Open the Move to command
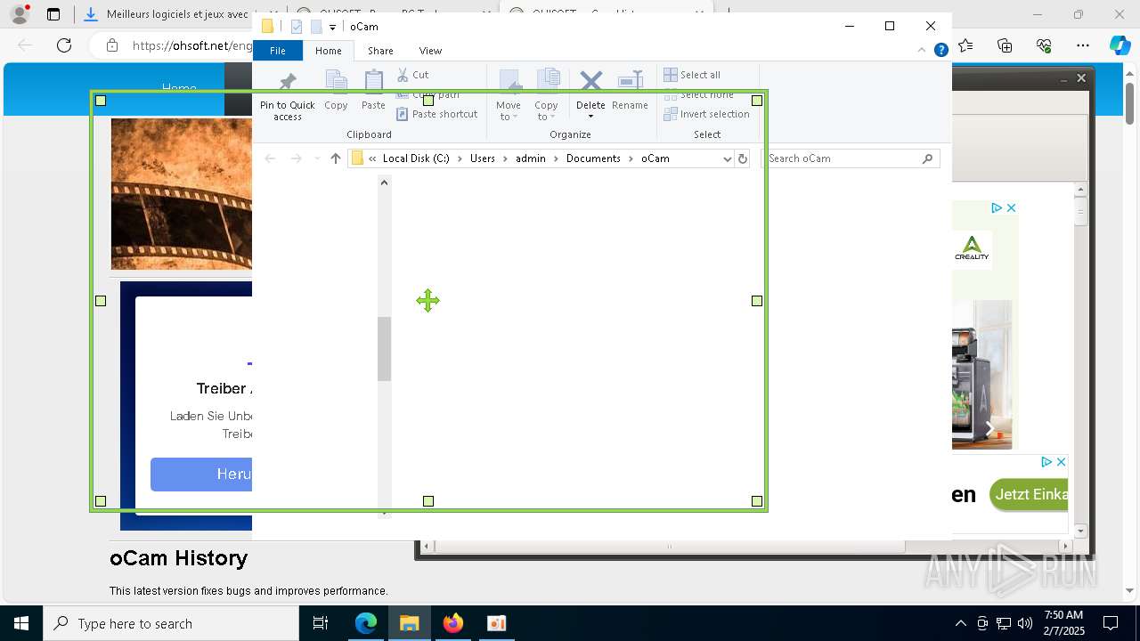Image resolution: width=1140 pixels, height=641 pixels. 509,95
